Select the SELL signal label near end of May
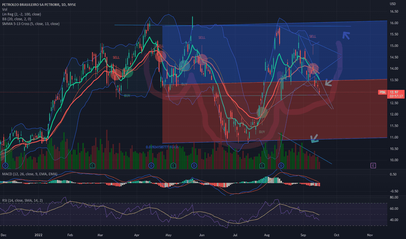This screenshot has width=406, height=239. click(202, 37)
